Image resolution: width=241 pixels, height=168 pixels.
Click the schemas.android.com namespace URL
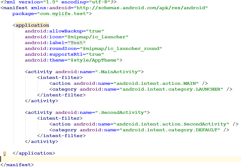coord(141,8)
